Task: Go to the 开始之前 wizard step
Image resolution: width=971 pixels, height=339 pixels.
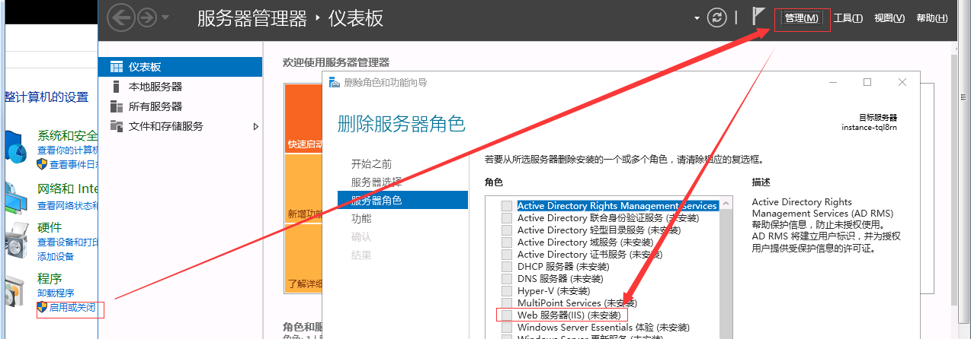Action: (x=372, y=164)
